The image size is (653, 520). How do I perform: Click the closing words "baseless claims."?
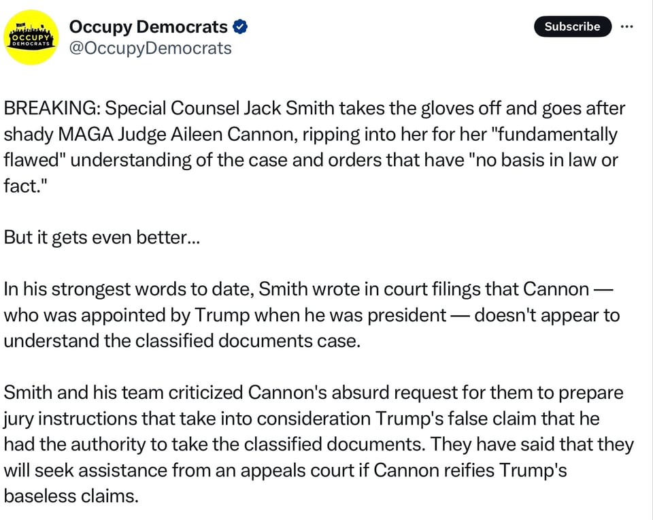click(x=71, y=496)
